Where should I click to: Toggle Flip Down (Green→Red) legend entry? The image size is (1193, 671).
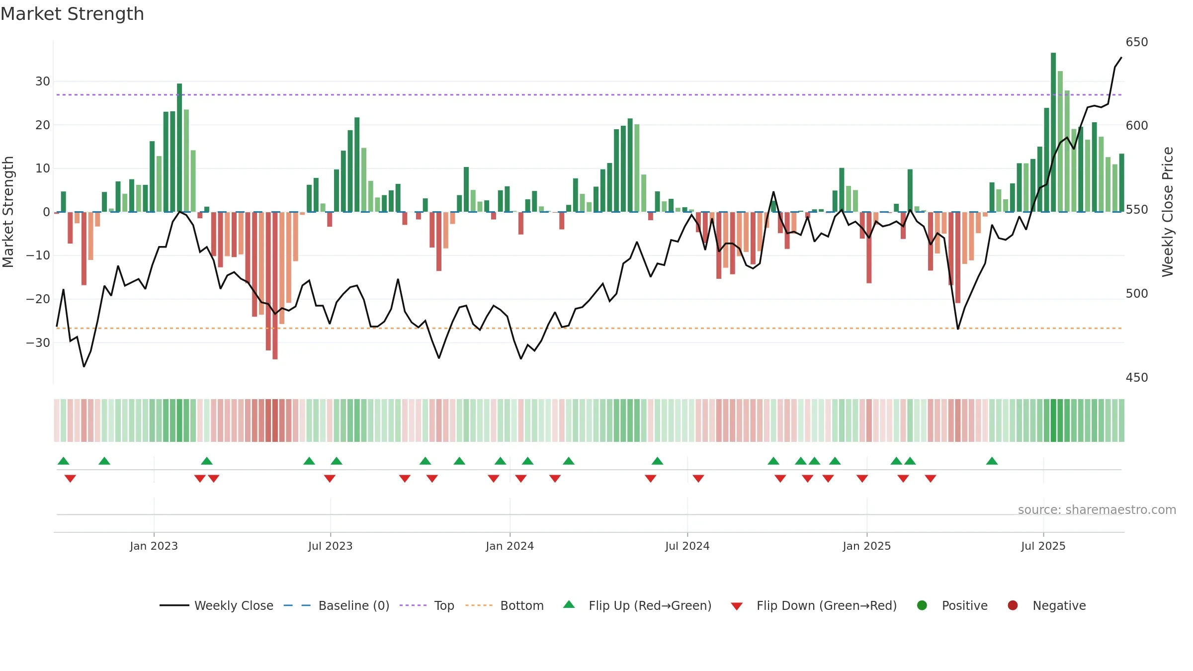coord(814,605)
